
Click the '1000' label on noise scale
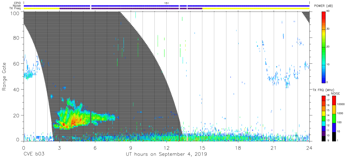point(340,113)
